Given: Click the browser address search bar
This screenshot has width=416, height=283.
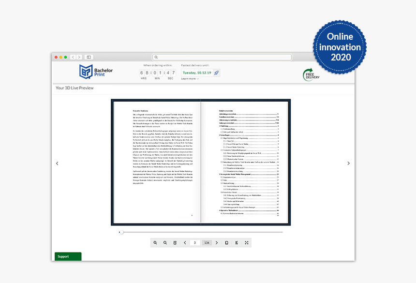Looking at the screenshot, I should point(222,57).
